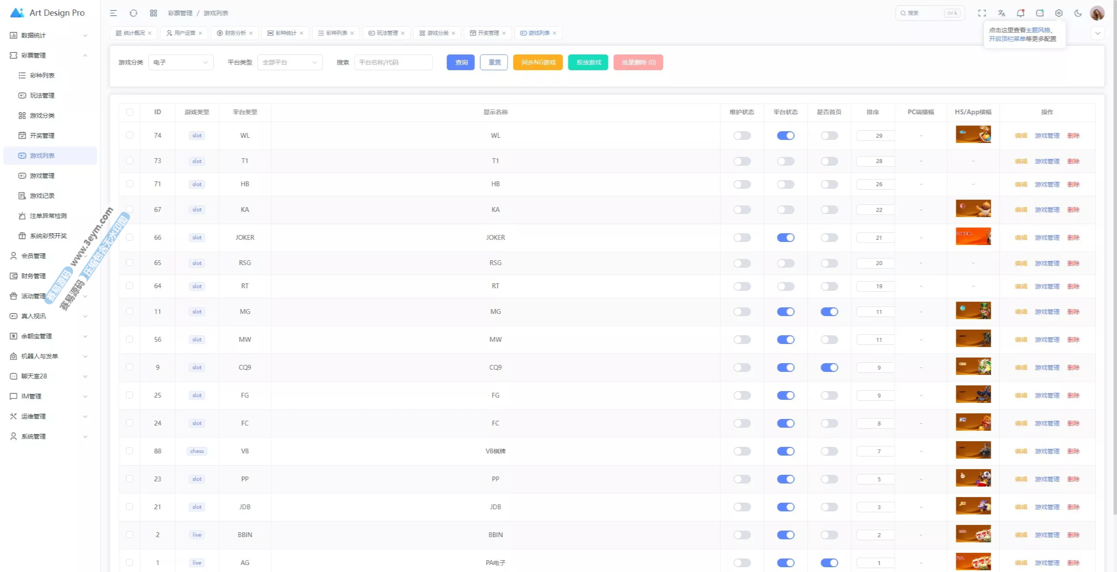Image resolution: width=1117 pixels, height=572 pixels.
Task: Click 游戏管理 link for the MG row
Action: point(1047,312)
